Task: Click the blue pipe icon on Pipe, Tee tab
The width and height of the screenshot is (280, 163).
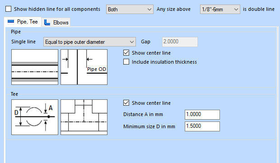Action: pos(11,21)
